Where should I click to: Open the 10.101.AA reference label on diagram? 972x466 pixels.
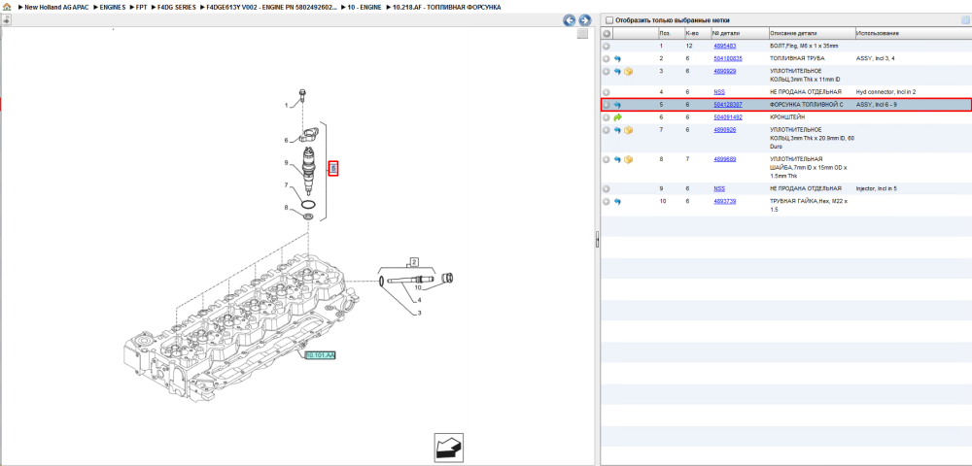click(320, 355)
